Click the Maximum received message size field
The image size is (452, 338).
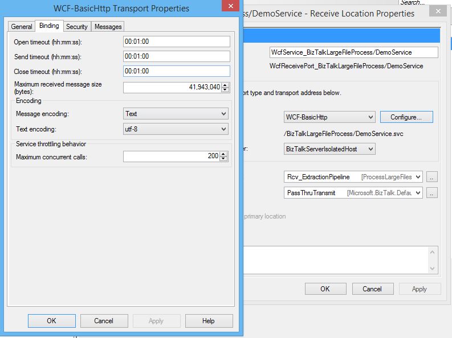(x=172, y=87)
